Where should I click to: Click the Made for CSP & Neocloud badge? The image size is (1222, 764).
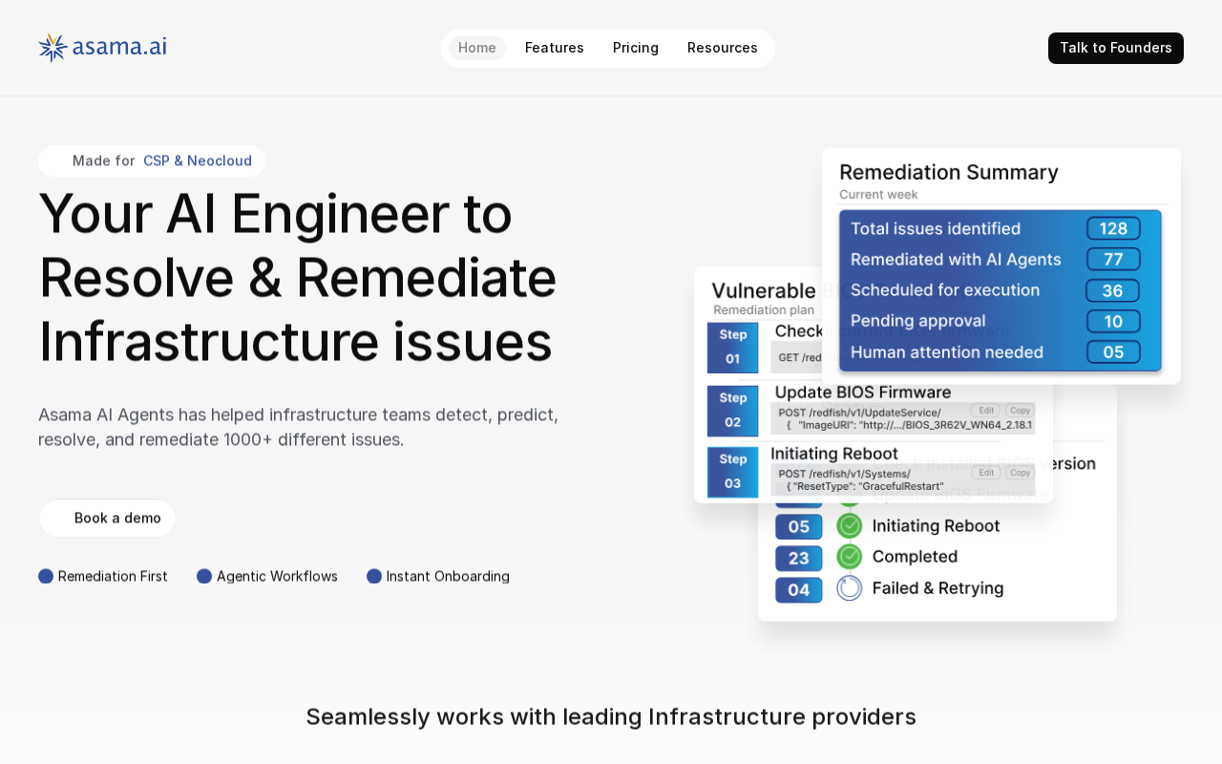pyautogui.click(x=152, y=160)
